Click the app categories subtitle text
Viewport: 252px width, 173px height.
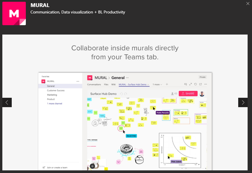click(x=78, y=12)
